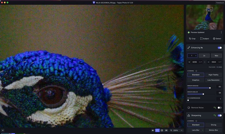The image size is (225, 134).
Task: Open height unit PX dropdown
Action: point(220,62)
